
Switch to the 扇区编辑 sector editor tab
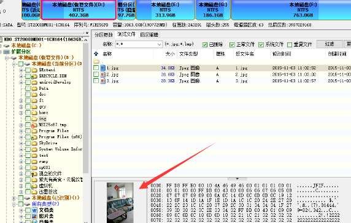coord(149,35)
